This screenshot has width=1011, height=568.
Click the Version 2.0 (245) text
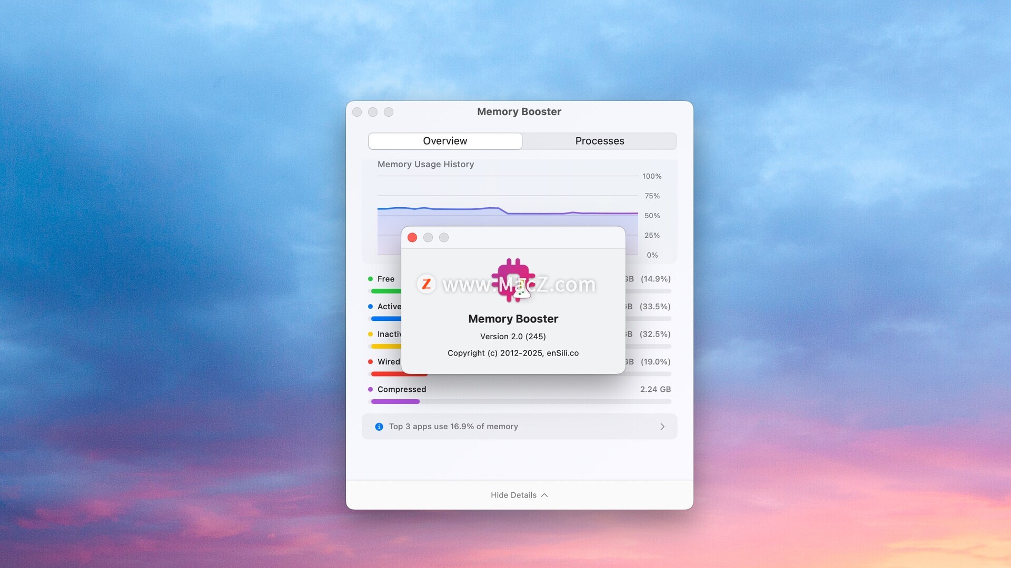513,337
